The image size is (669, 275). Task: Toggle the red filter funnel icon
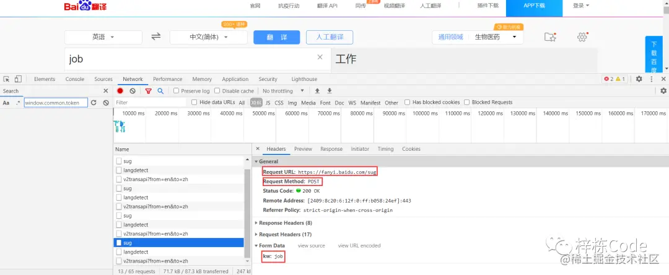(x=149, y=91)
